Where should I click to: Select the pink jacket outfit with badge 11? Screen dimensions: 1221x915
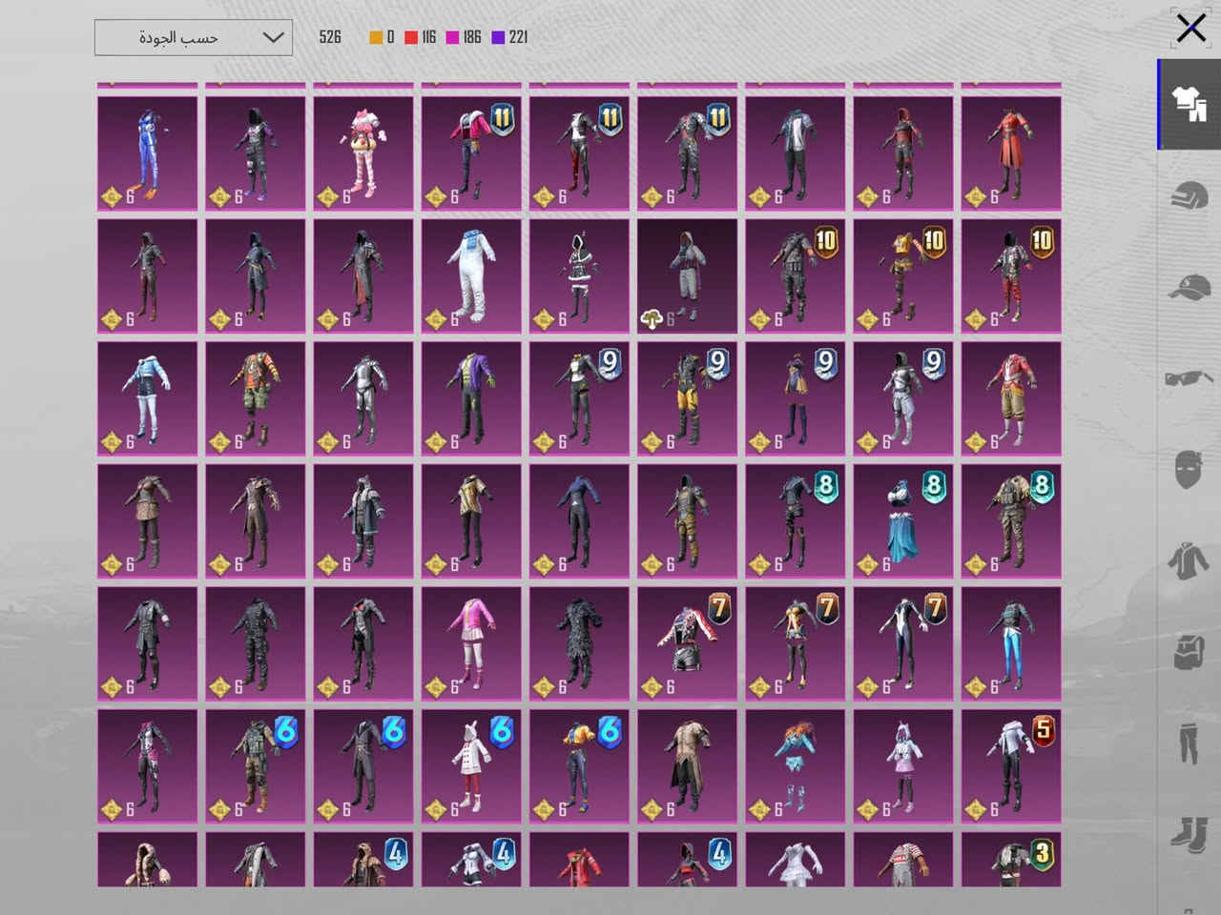(x=471, y=153)
